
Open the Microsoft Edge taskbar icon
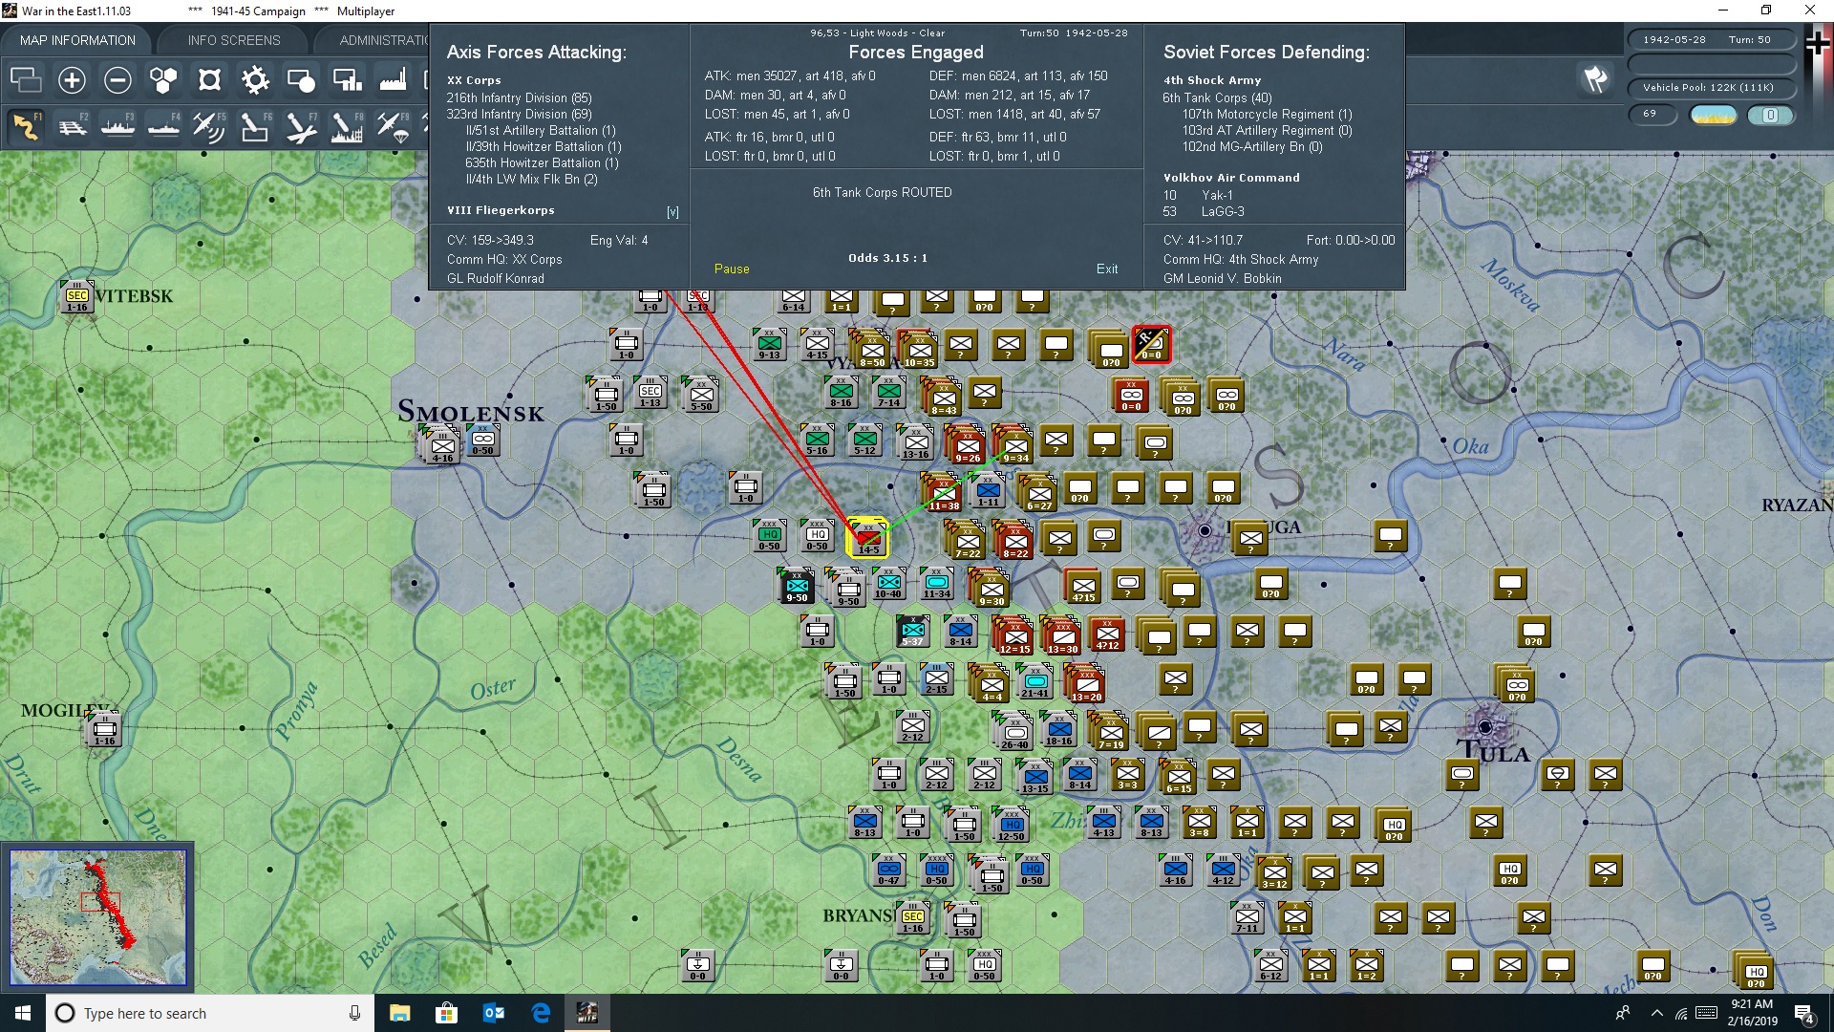pyautogui.click(x=541, y=1013)
